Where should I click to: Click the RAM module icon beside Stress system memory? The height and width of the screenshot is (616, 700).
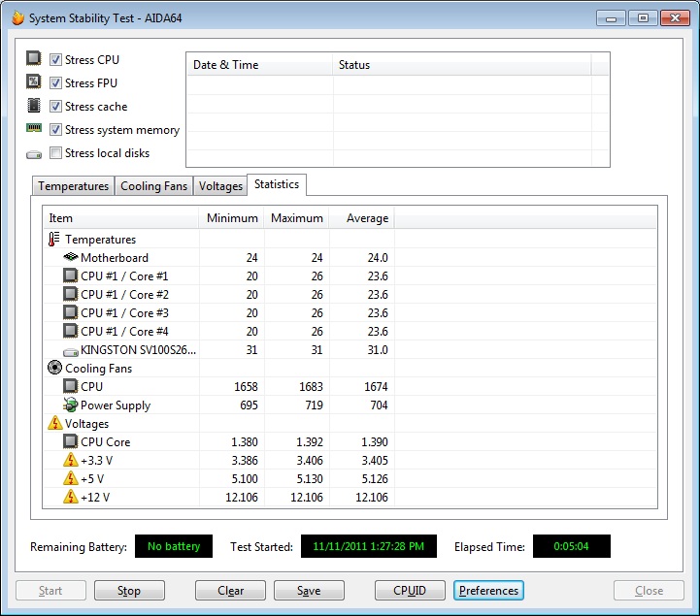[34, 128]
